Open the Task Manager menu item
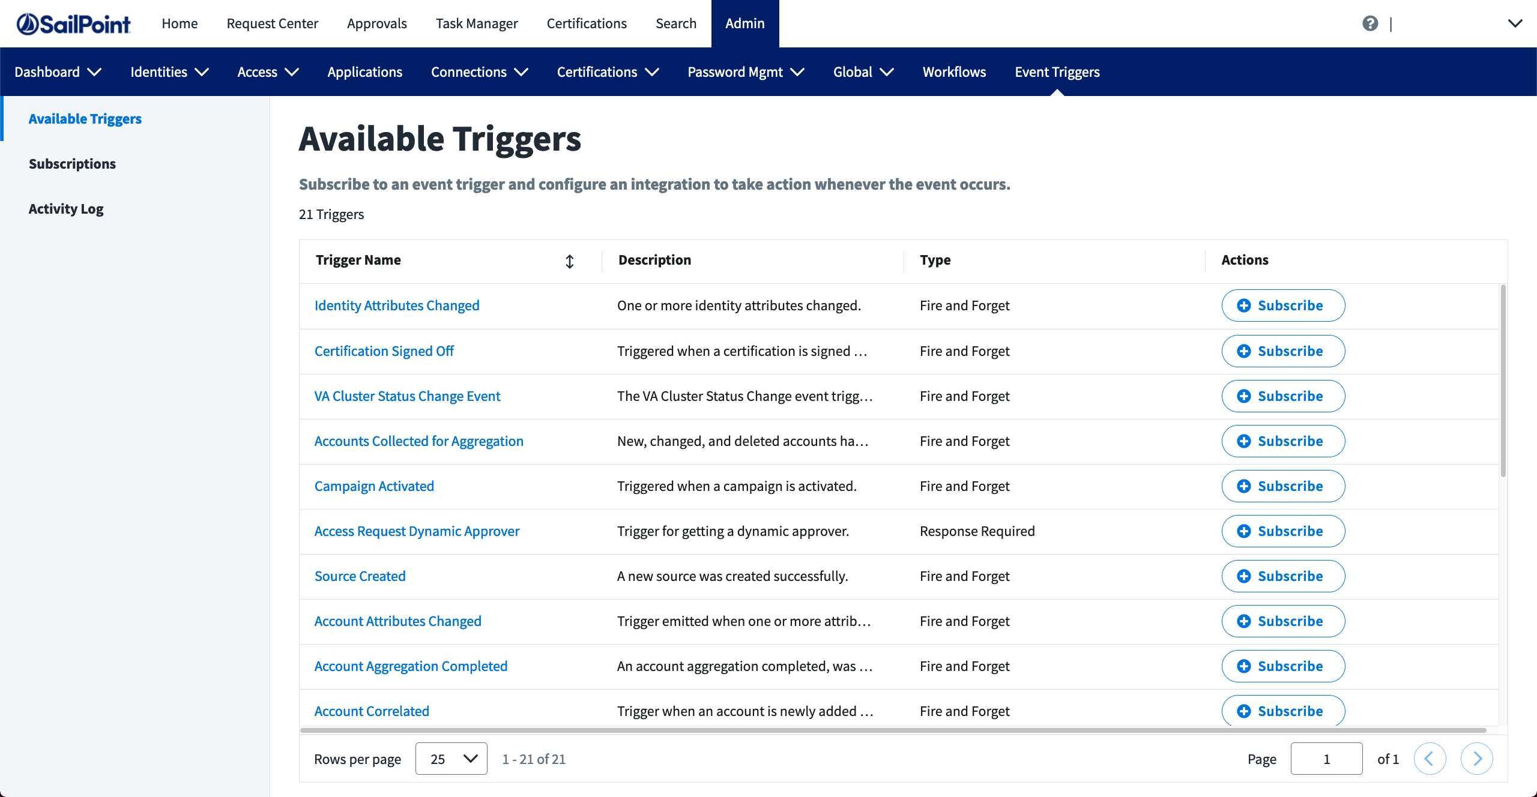Image resolution: width=1537 pixels, height=797 pixels. [x=477, y=23]
